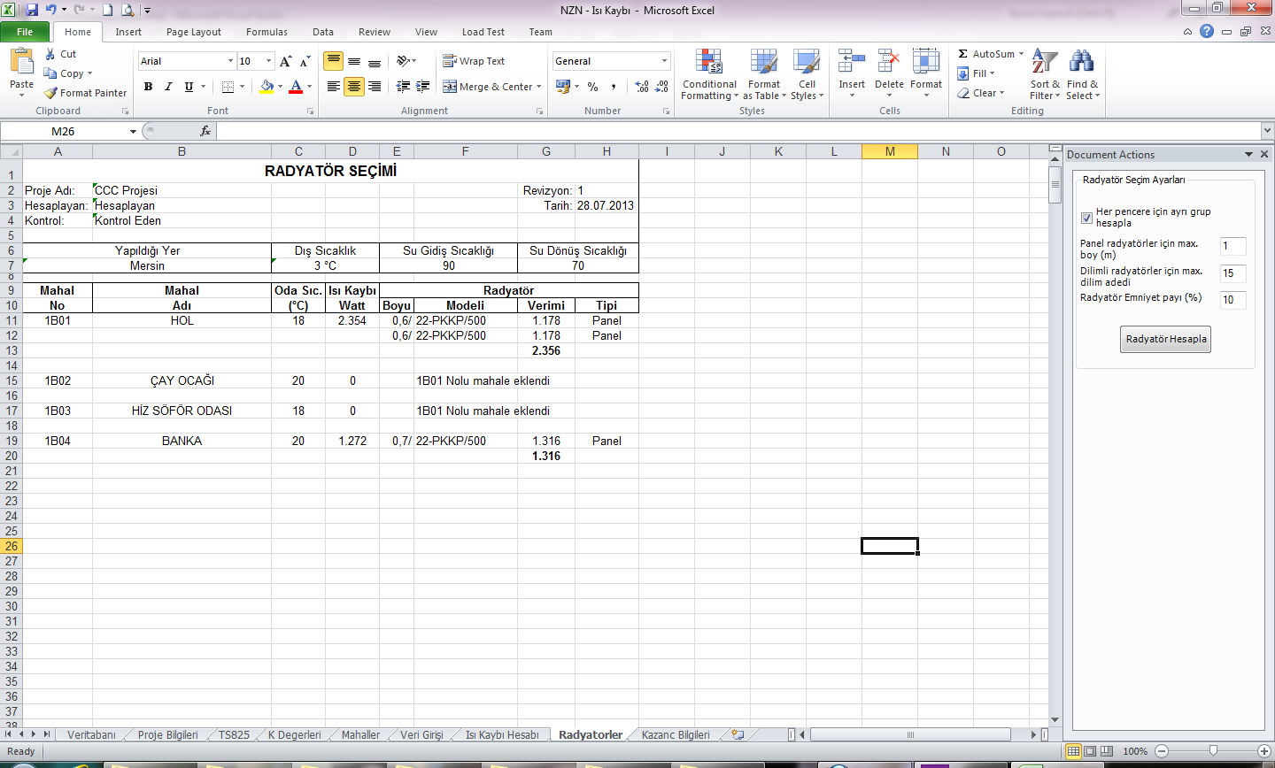This screenshot has width=1275, height=768.
Task: Click the Merge & Center icon
Action: (x=450, y=87)
